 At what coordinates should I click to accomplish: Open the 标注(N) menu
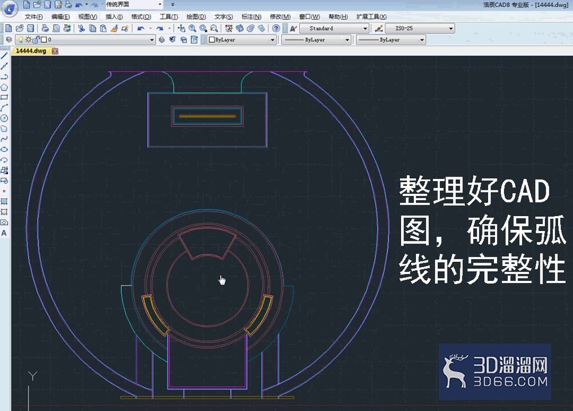(252, 17)
